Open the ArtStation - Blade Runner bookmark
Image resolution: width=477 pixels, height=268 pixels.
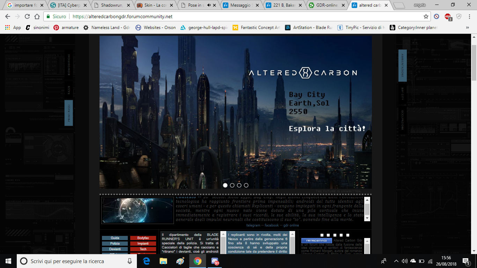coord(309,28)
